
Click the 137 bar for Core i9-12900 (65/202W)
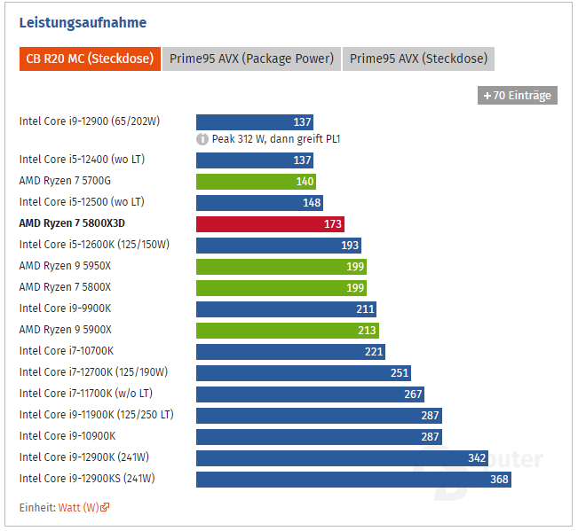(x=255, y=122)
